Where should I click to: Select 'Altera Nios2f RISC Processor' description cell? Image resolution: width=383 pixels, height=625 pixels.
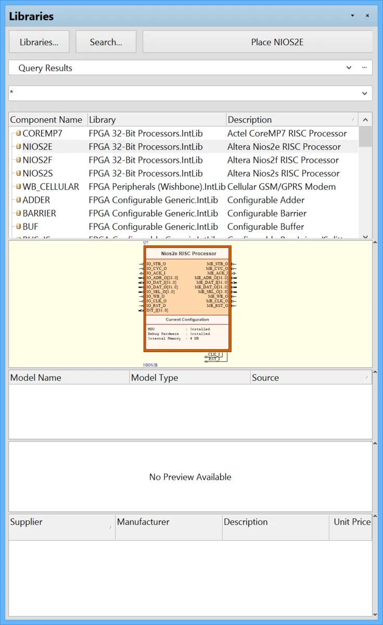[283, 160]
